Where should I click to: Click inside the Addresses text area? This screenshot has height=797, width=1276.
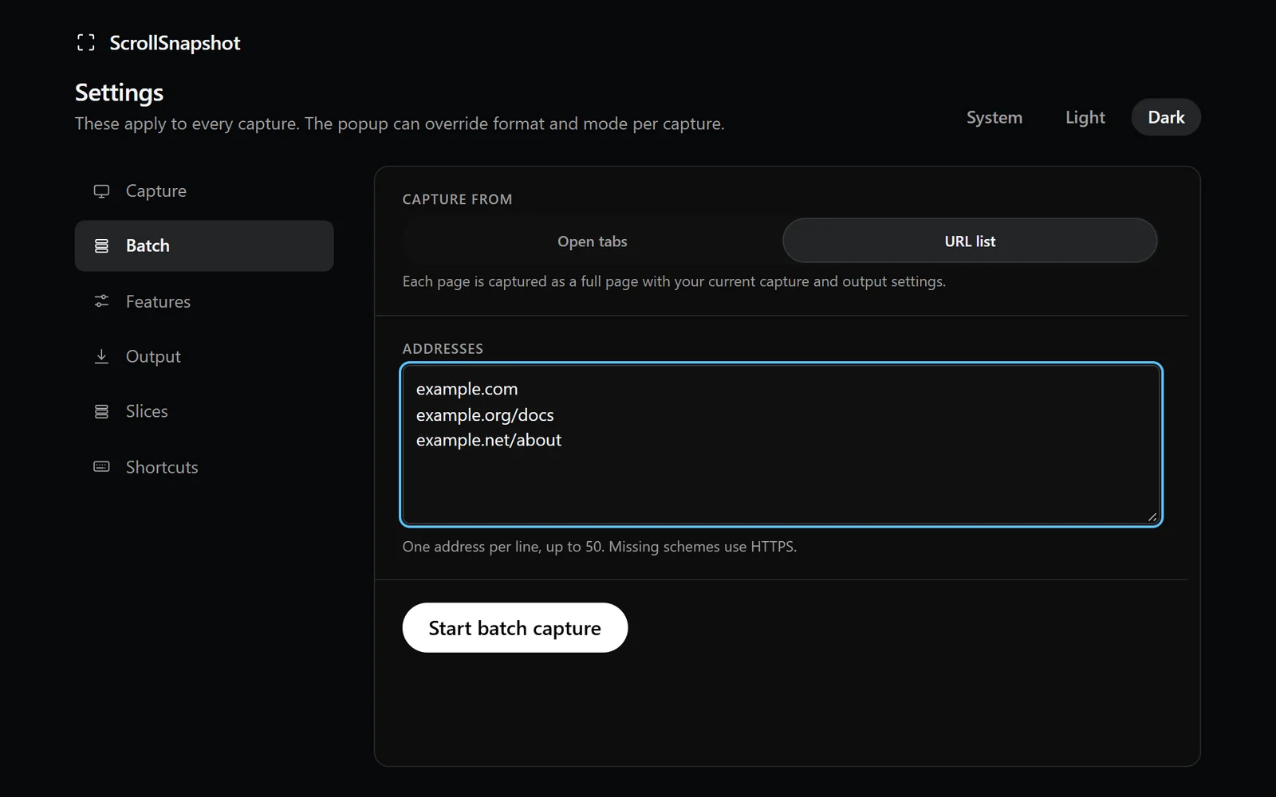pos(781,445)
